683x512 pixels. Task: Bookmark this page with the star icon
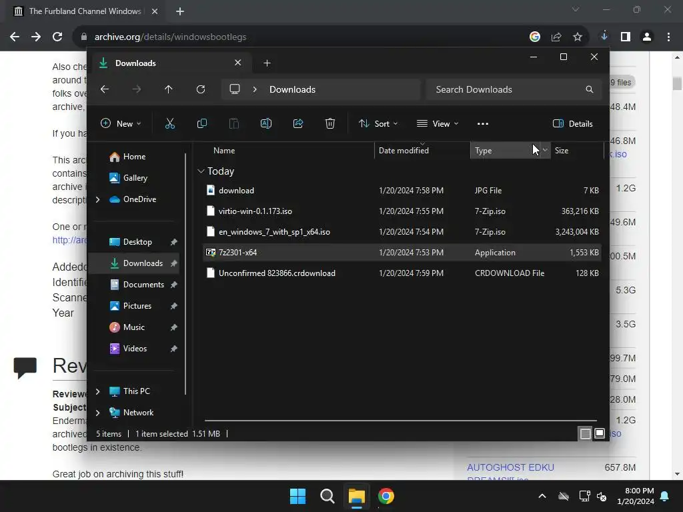point(577,37)
